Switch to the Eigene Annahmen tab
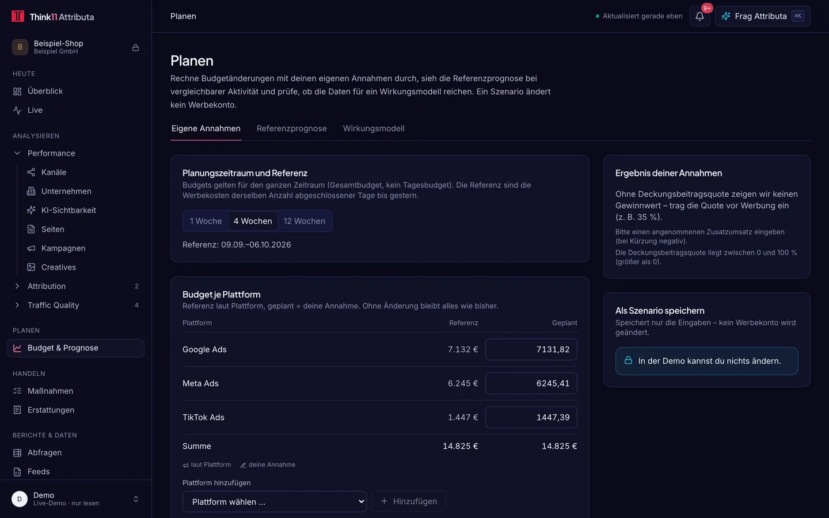This screenshot has width=829, height=518. 206,128
